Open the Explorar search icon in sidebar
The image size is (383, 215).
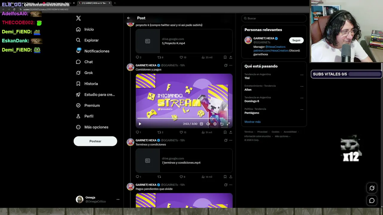[78, 40]
